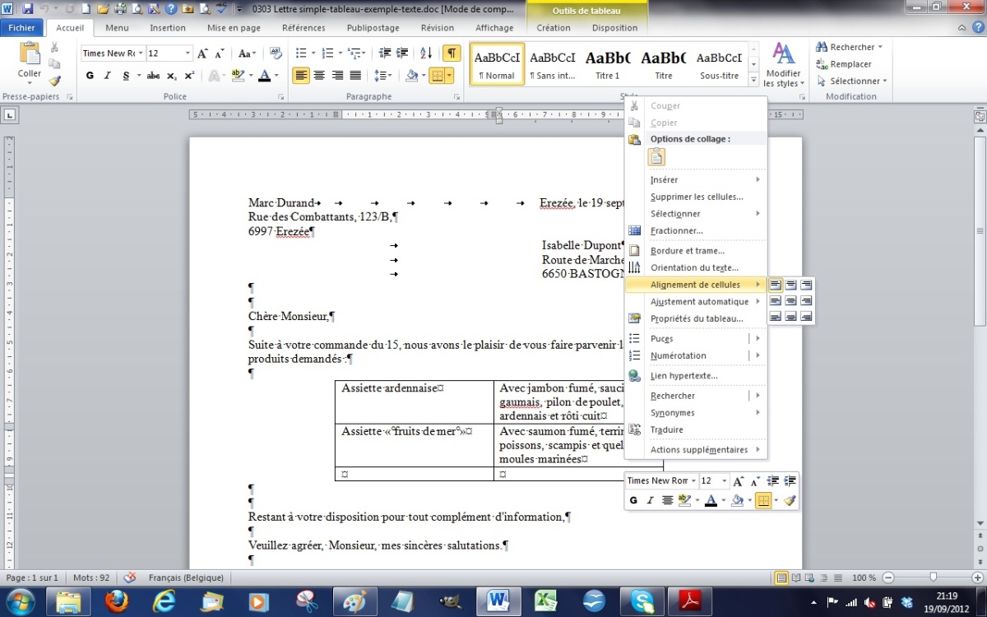This screenshot has height=617, width=987.
Task: Open the ribbon font name dropdown
Action: click(141, 53)
